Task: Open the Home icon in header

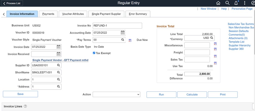Action: pyautogui.click(x=218, y=3)
